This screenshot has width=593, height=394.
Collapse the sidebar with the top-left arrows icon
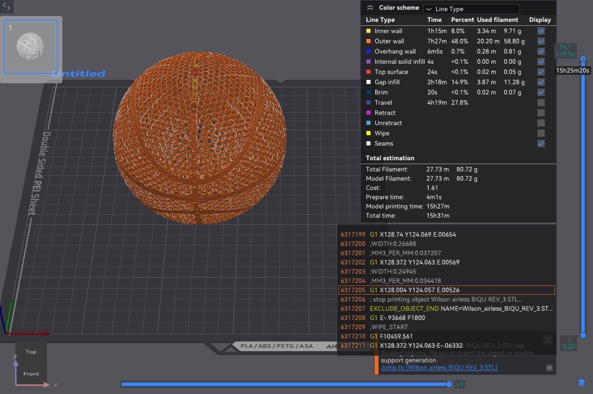(6, 7)
